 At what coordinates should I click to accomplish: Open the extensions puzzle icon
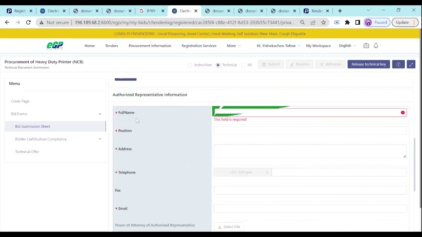click(347, 22)
